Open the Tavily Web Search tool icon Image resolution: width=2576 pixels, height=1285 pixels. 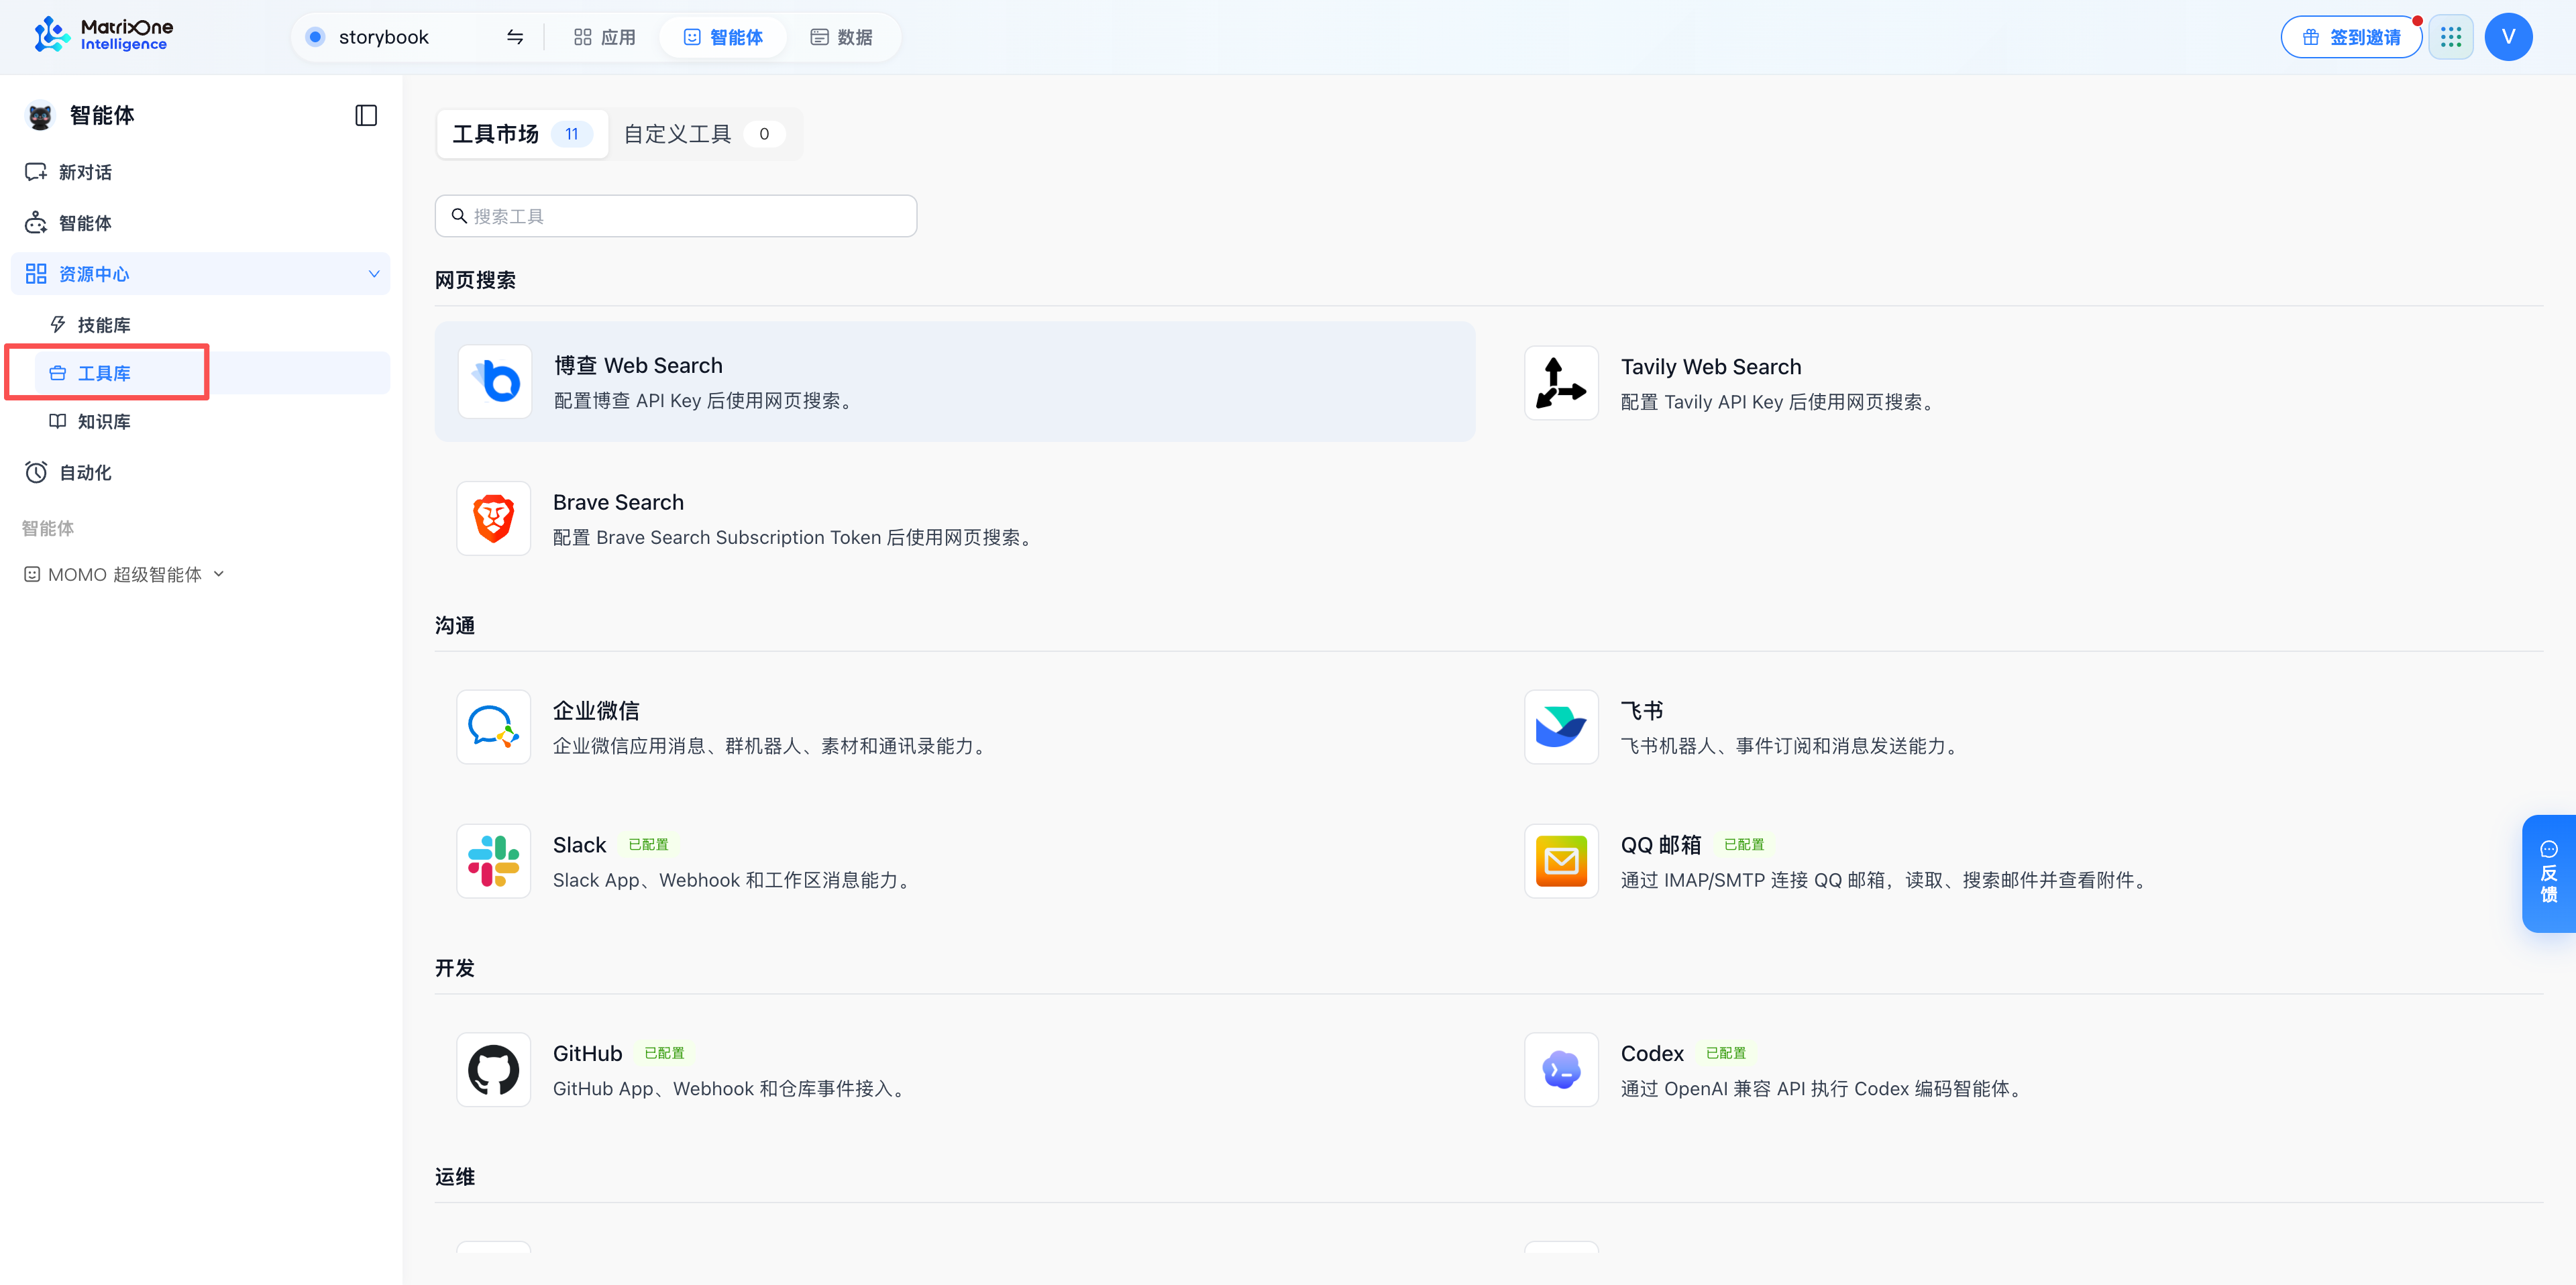coord(1561,383)
